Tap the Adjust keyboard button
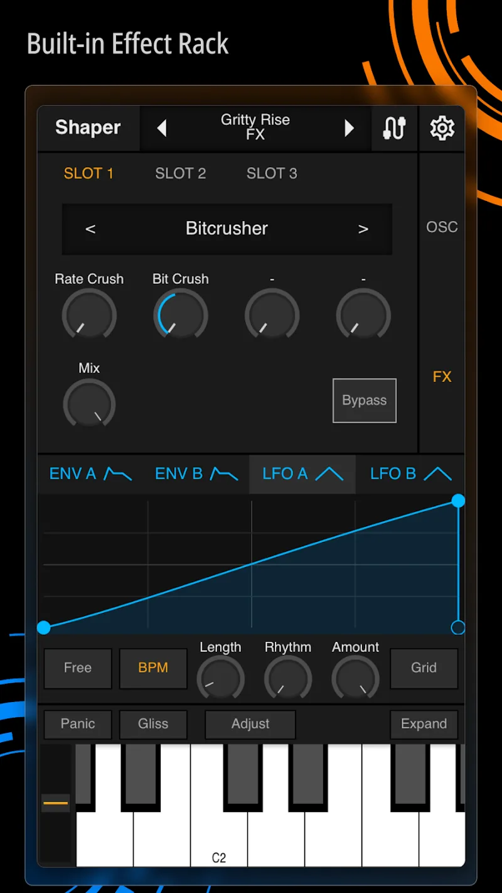 coord(250,724)
